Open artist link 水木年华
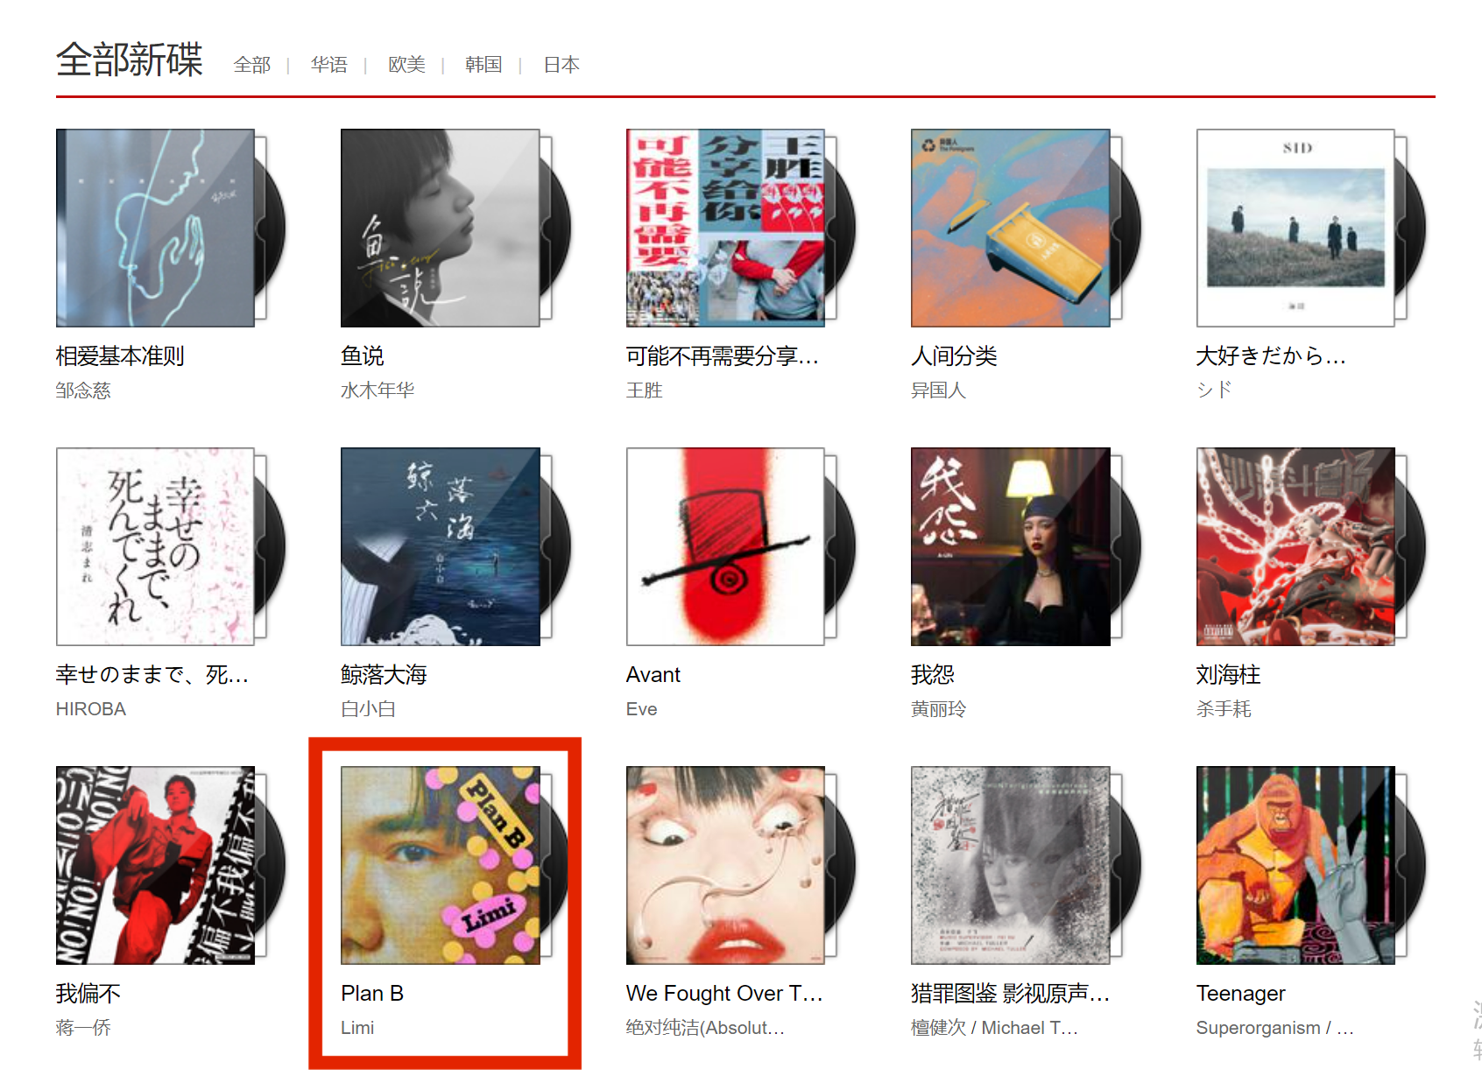This screenshot has width=1482, height=1076. pyautogui.click(x=378, y=390)
